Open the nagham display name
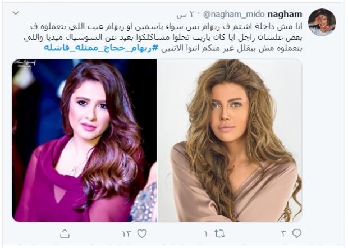 [285, 15]
